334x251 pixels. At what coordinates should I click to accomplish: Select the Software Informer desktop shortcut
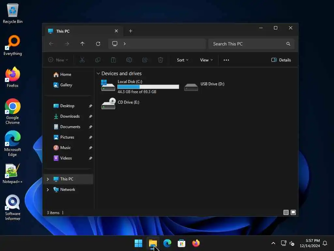[x=13, y=208]
